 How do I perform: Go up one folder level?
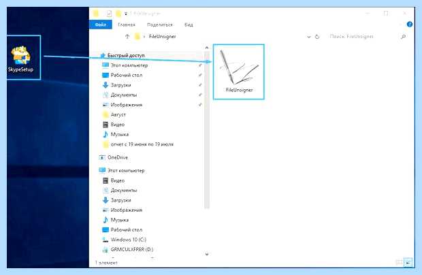pos(127,36)
